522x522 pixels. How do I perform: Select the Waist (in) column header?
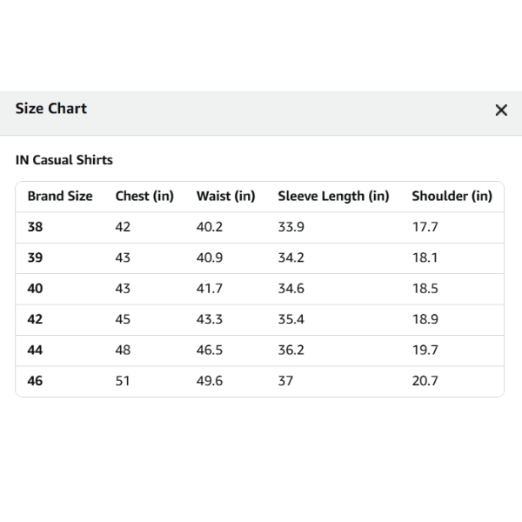(226, 197)
